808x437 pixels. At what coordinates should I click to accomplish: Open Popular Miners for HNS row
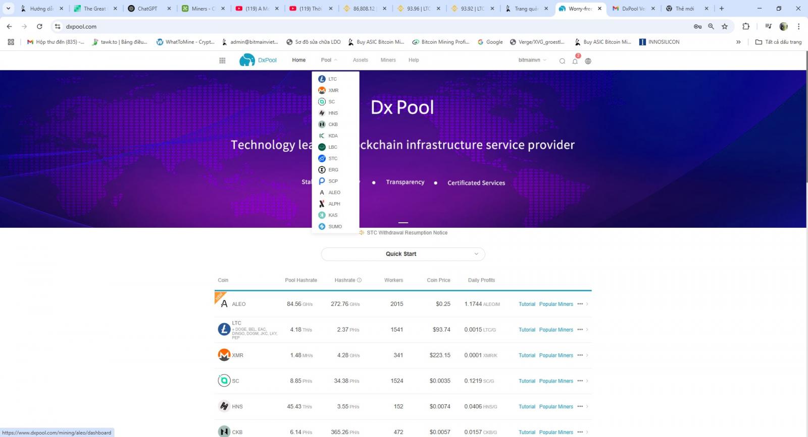tap(556, 407)
